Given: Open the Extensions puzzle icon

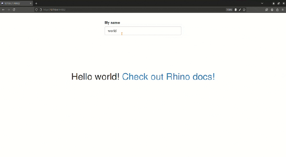Looking at the screenshot, I should 277,10.
